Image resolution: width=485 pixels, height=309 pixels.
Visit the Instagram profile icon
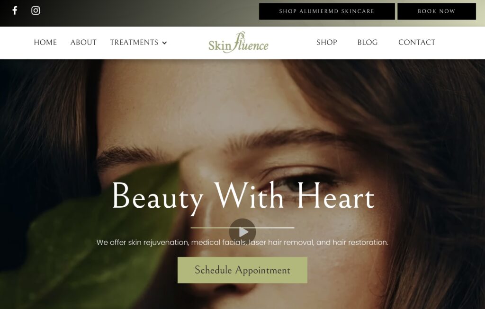click(36, 10)
